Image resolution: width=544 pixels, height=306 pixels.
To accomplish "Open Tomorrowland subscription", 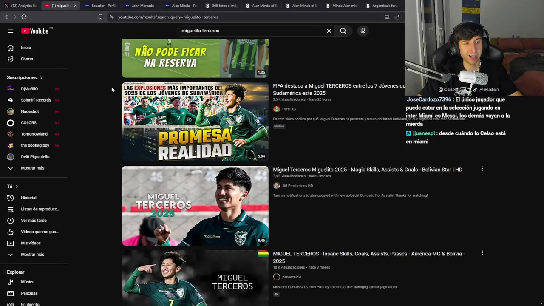I will [33, 134].
